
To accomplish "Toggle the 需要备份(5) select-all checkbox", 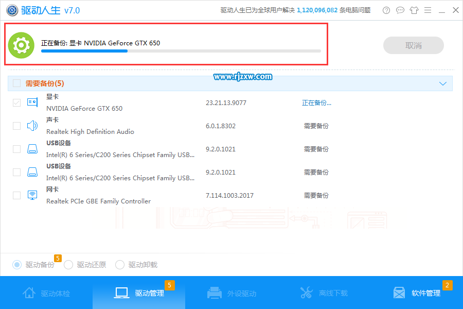I will [x=17, y=83].
